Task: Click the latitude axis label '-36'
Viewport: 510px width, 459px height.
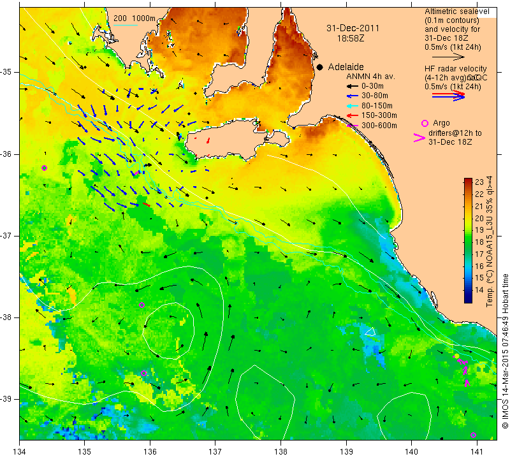Action: 6,154
